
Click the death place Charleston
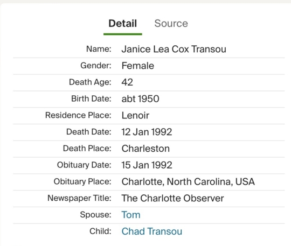tap(145, 149)
